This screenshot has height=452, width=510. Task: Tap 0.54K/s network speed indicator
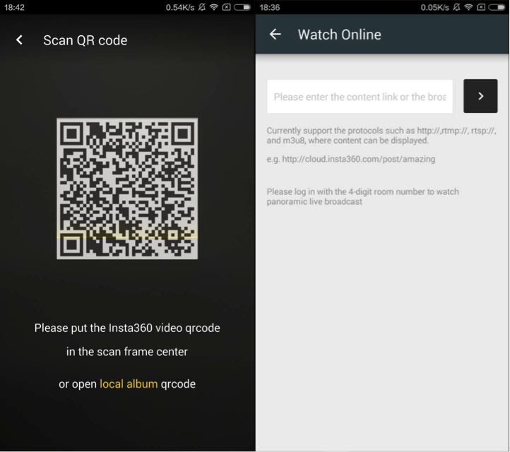[180, 7]
